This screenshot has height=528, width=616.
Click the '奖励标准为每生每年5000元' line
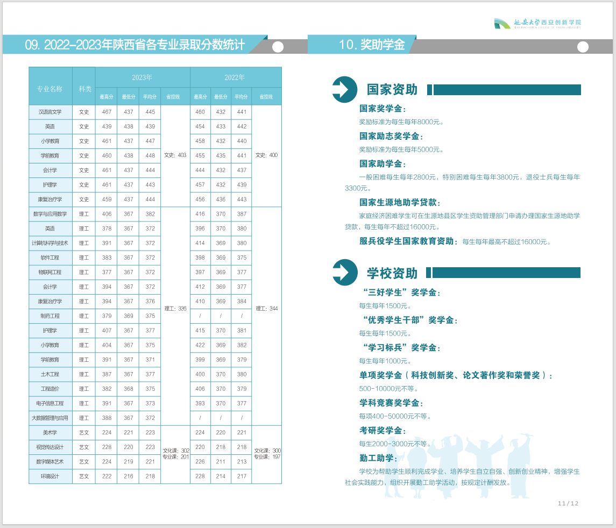click(401, 149)
